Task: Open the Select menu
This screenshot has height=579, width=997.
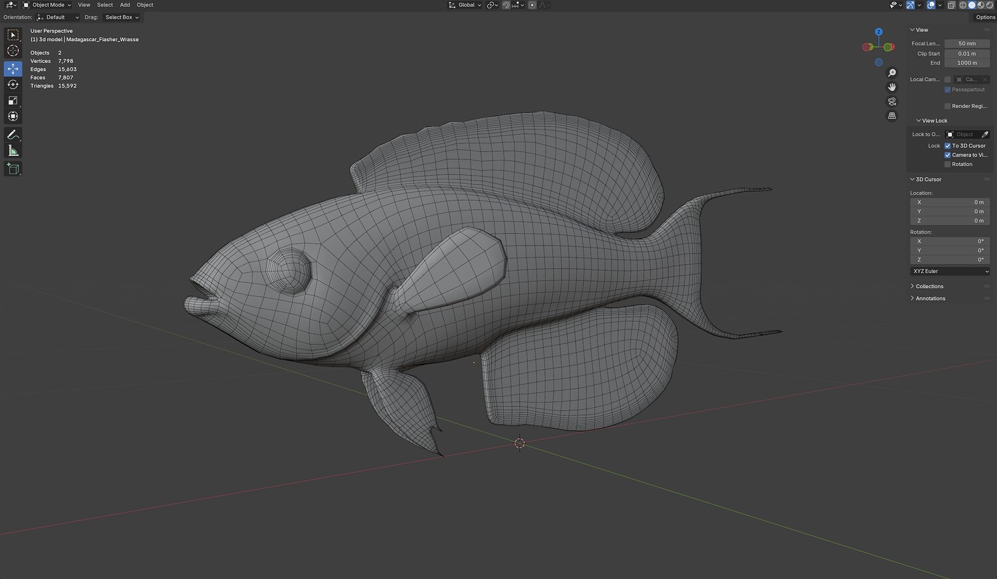Action: point(105,5)
